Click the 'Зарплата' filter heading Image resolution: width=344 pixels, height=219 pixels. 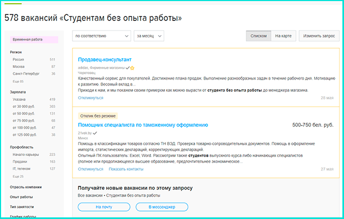[x=18, y=92]
